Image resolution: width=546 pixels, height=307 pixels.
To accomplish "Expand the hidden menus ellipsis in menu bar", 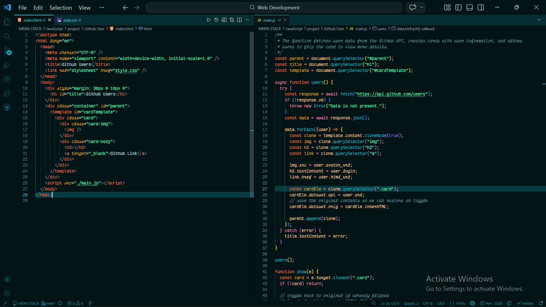I will [103, 7].
